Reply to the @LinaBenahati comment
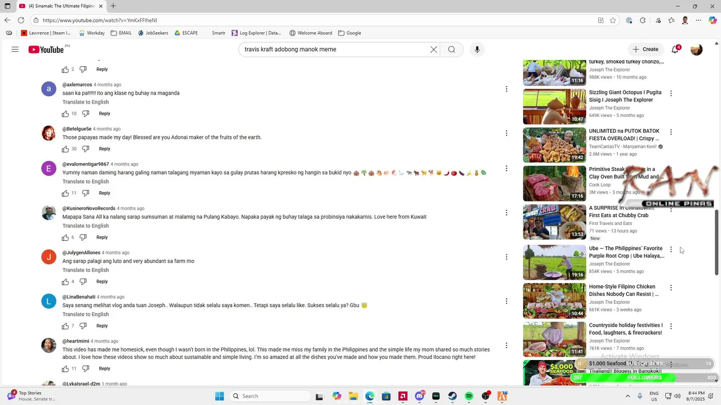The height and width of the screenshot is (405, 721). [102, 326]
